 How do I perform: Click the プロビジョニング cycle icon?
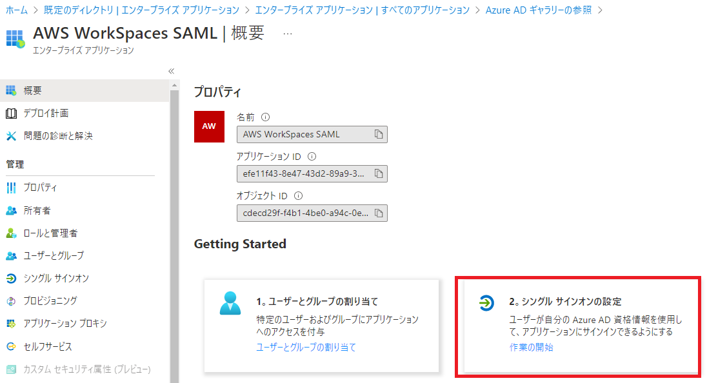[11, 301]
